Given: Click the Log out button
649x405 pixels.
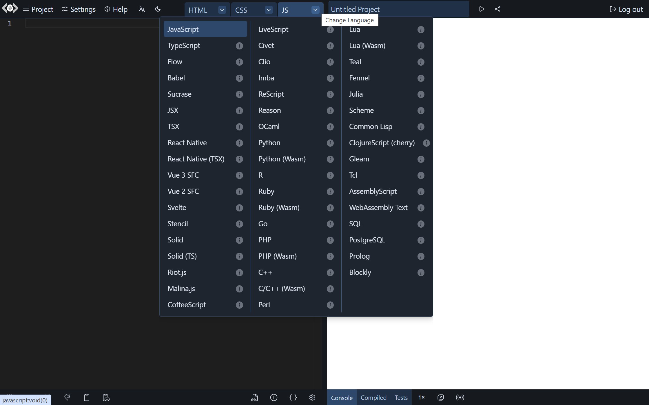Looking at the screenshot, I should pos(626,9).
